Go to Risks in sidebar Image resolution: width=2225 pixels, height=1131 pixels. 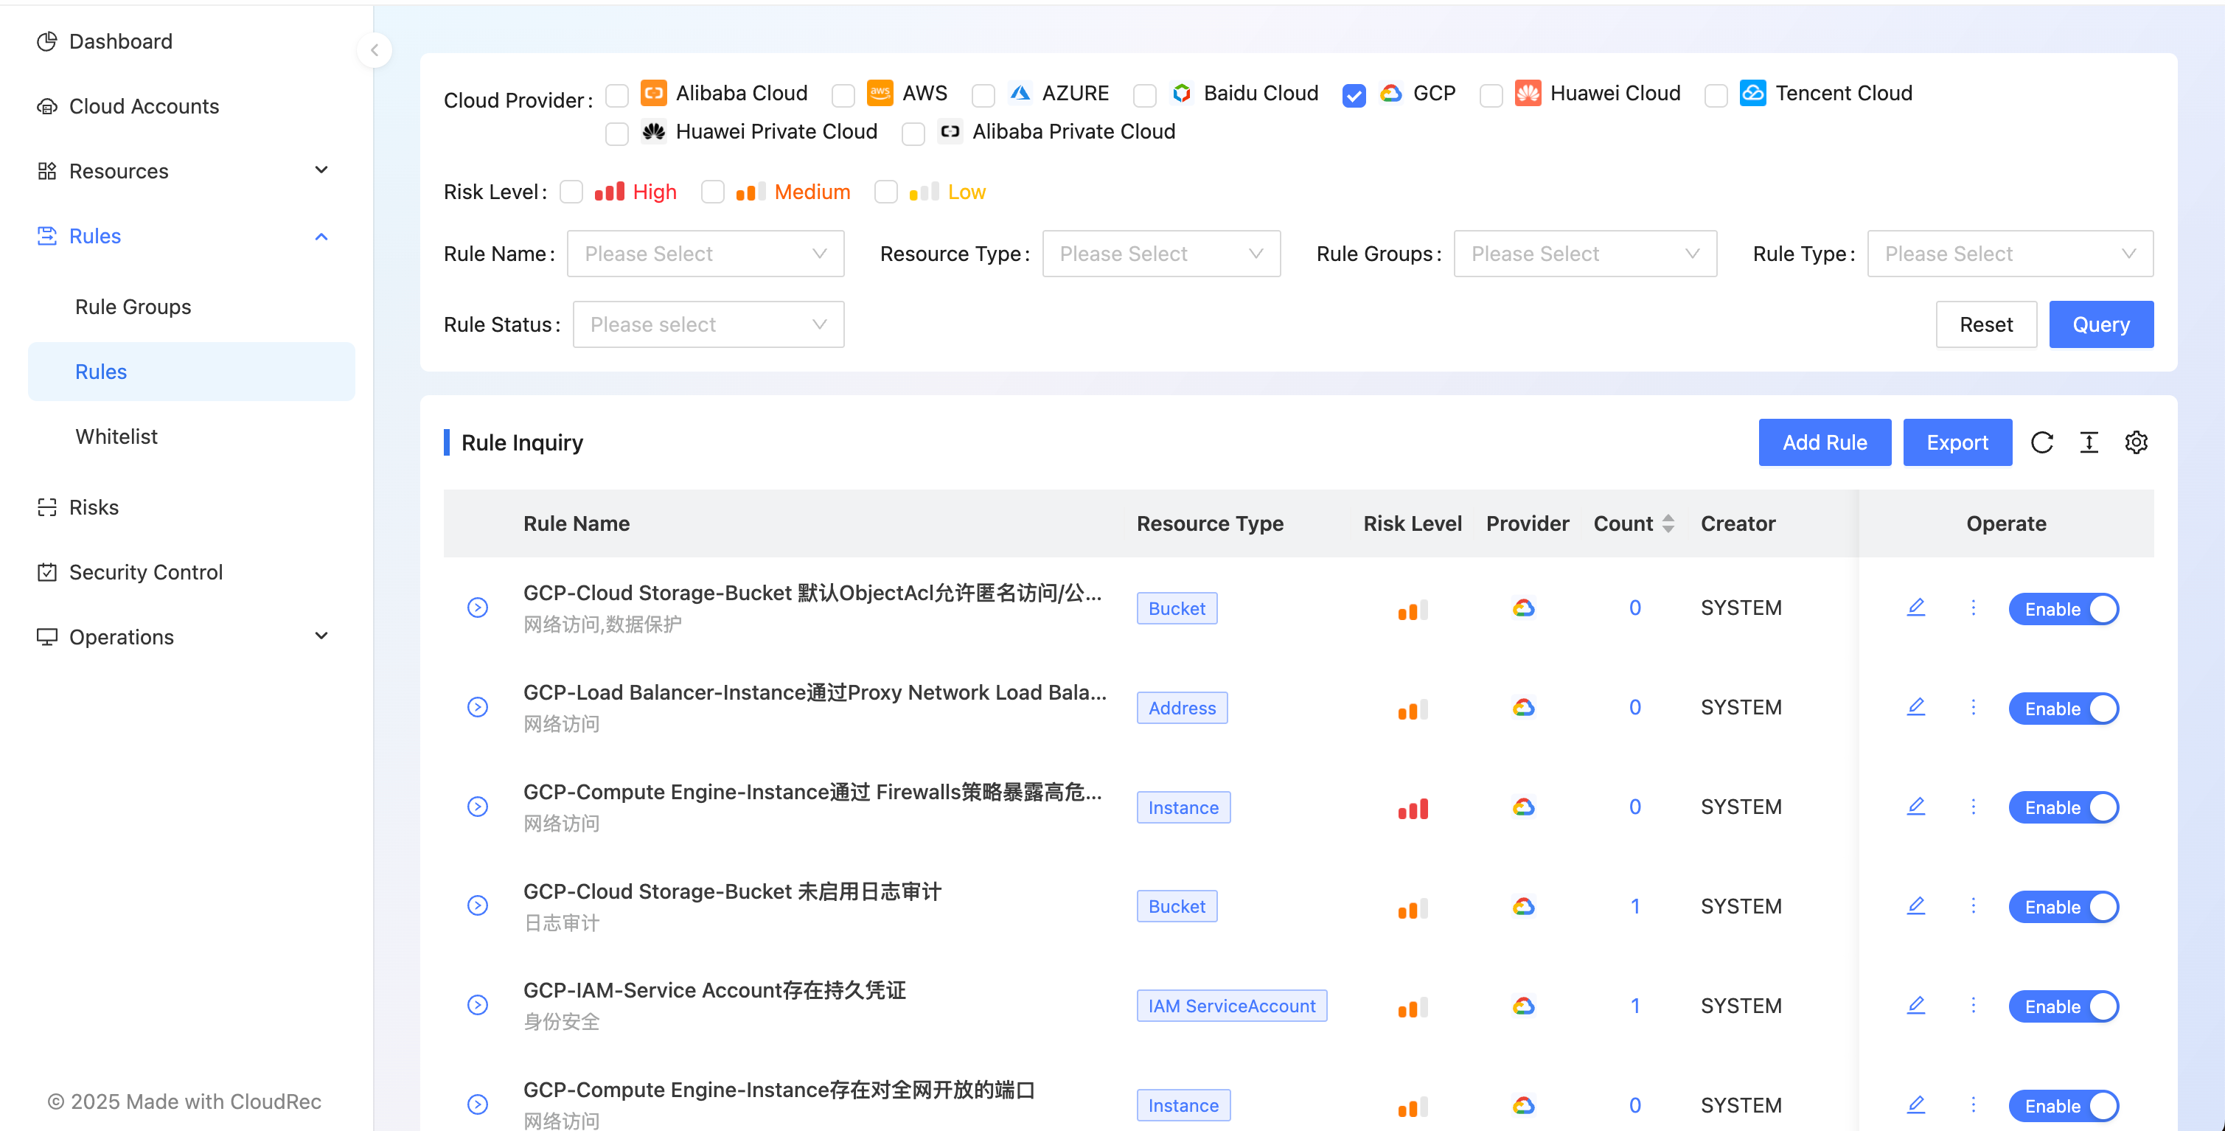[x=94, y=507]
